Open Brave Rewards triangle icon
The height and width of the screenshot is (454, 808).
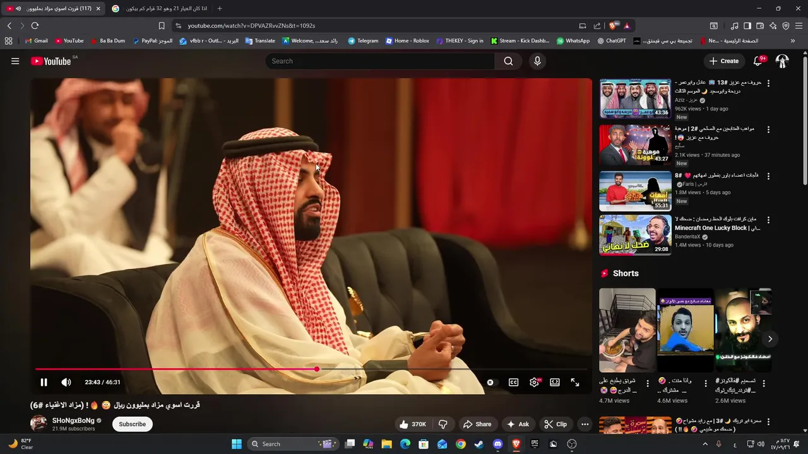click(627, 26)
